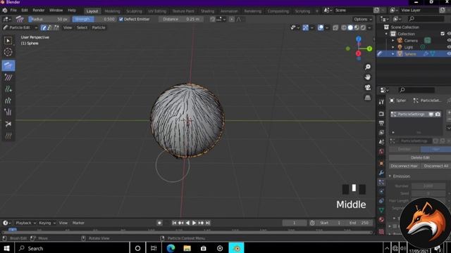451x253 pixels.
Task: Click the red X axis gizmo
Action: click(358, 53)
